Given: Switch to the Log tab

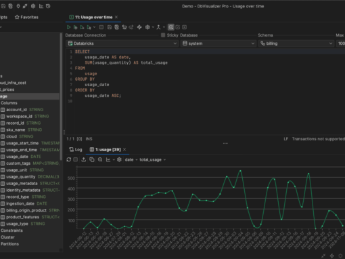Looking at the screenshot, I should [76, 150].
